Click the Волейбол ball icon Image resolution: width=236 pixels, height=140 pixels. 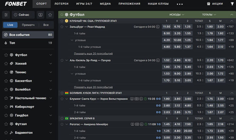(x=11, y=89)
